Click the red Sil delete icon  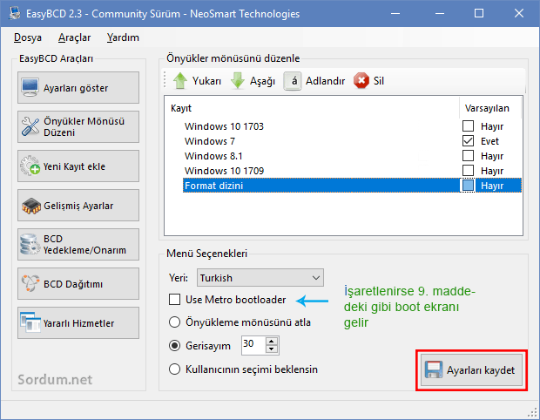(361, 81)
